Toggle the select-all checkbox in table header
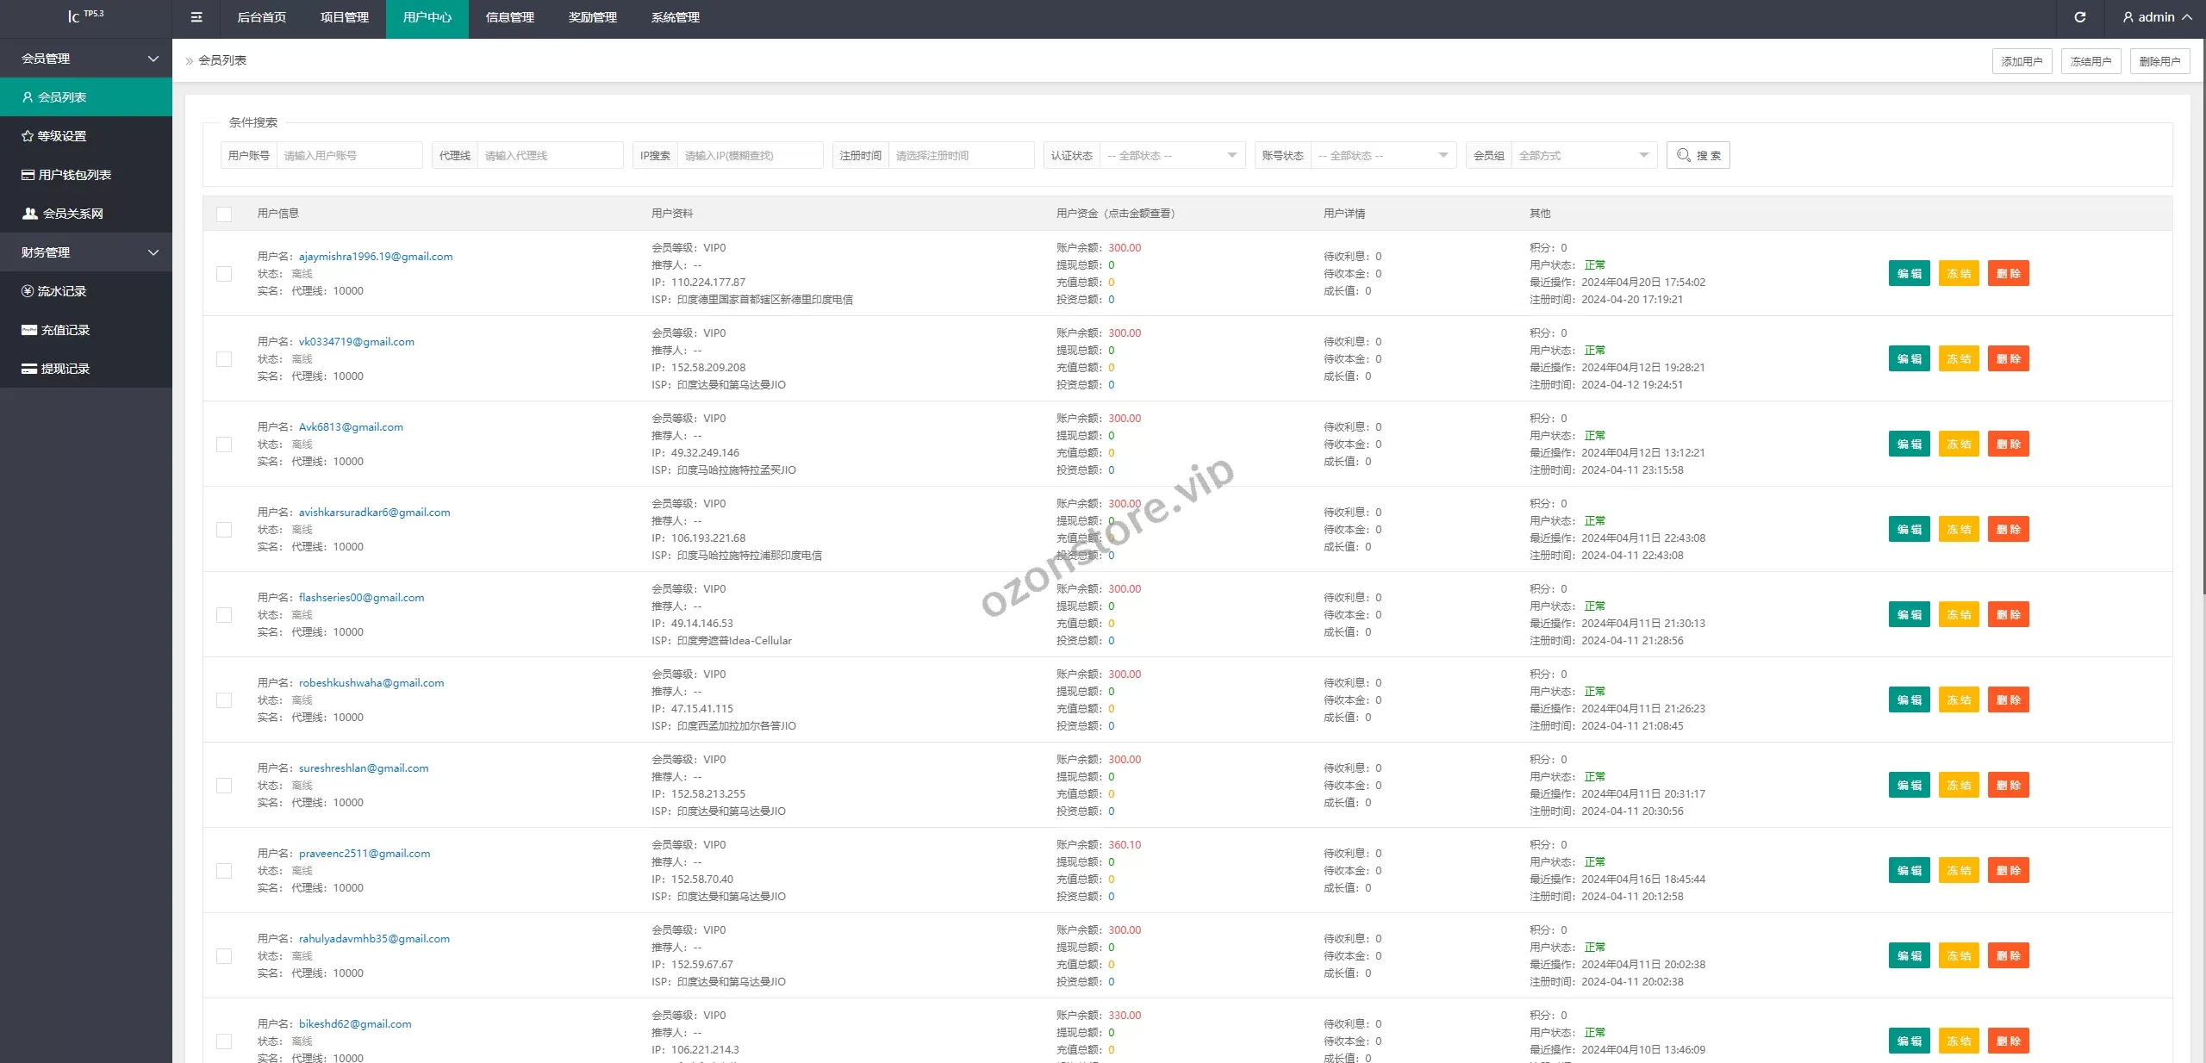Screen dimensions: 2206x1063 coord(224,214)
